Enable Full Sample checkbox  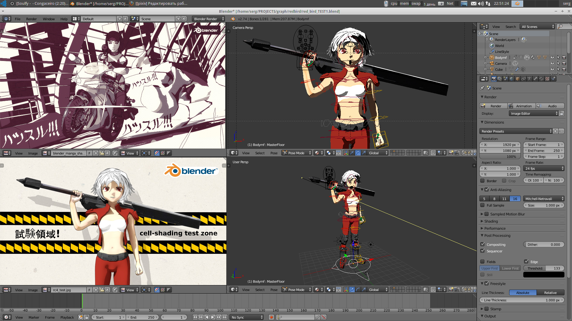(482, 205)
